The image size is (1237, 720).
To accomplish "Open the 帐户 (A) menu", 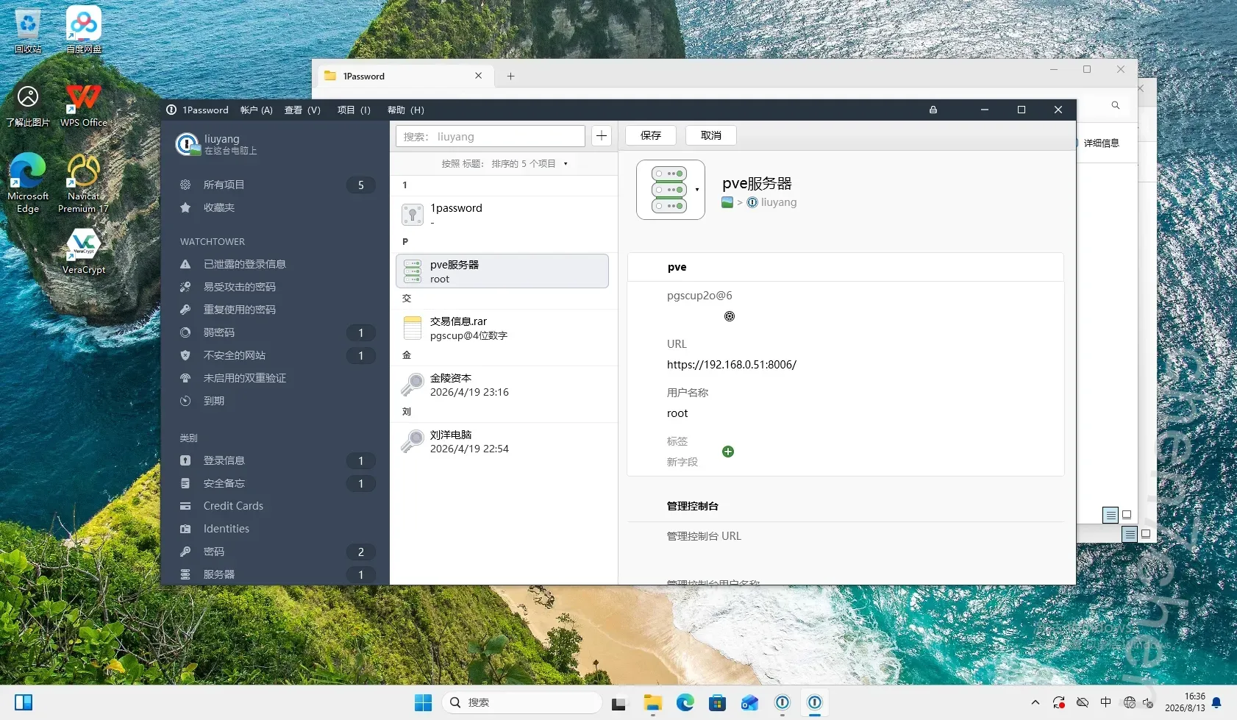I will point(256,110).
